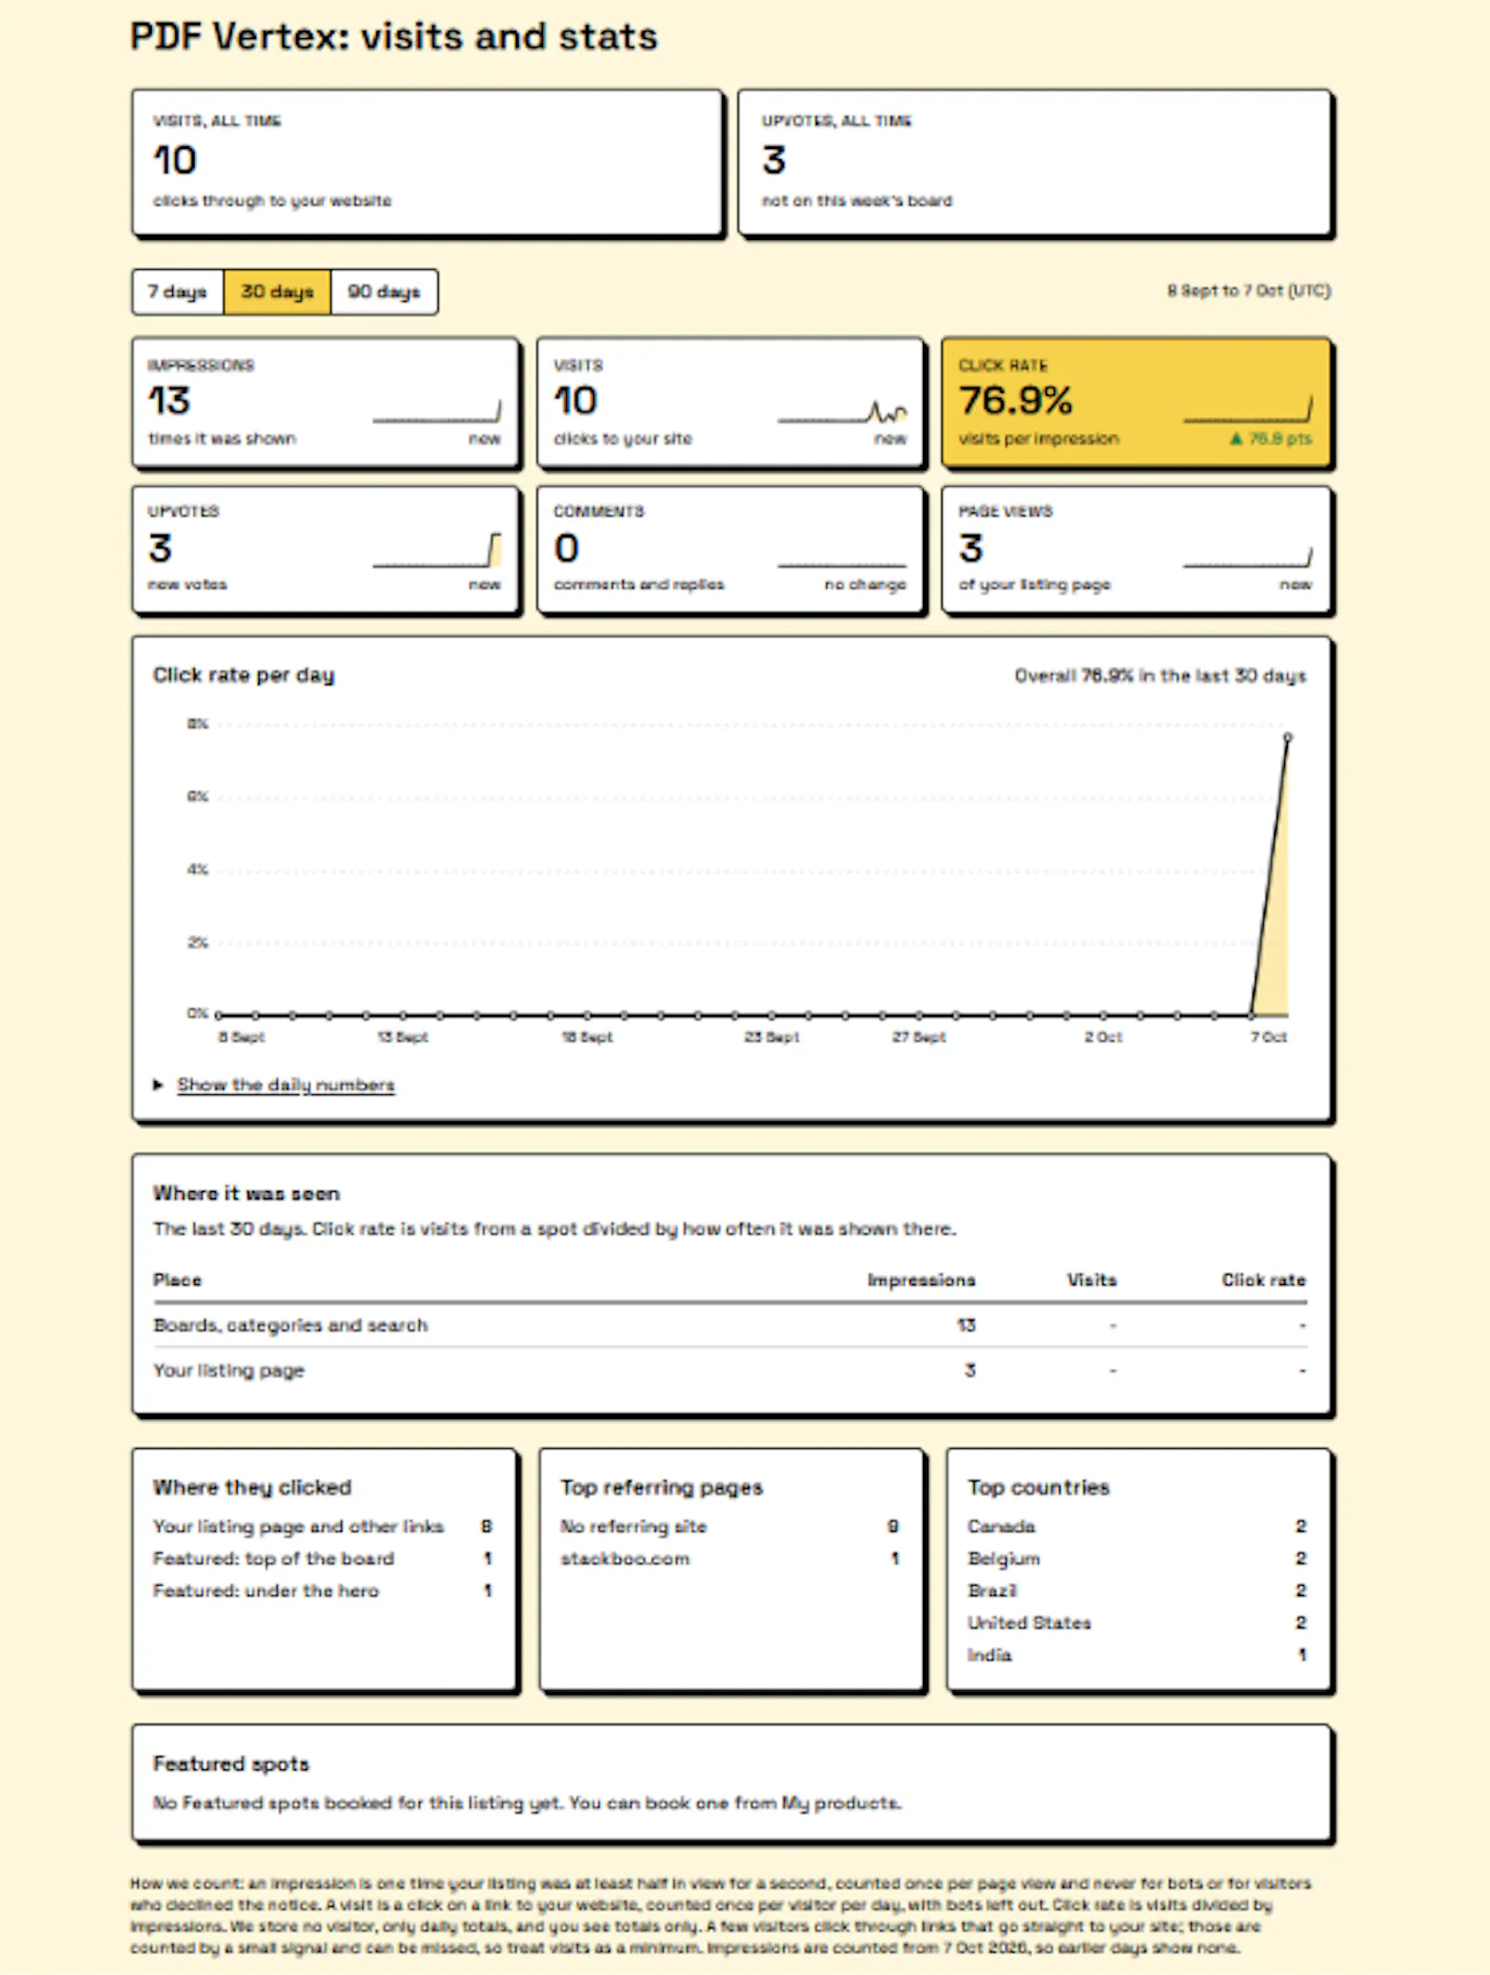Click the 7 Oct peak point on chart
This screenshot has height=1975, width=1490.
tap(1288, 737)
